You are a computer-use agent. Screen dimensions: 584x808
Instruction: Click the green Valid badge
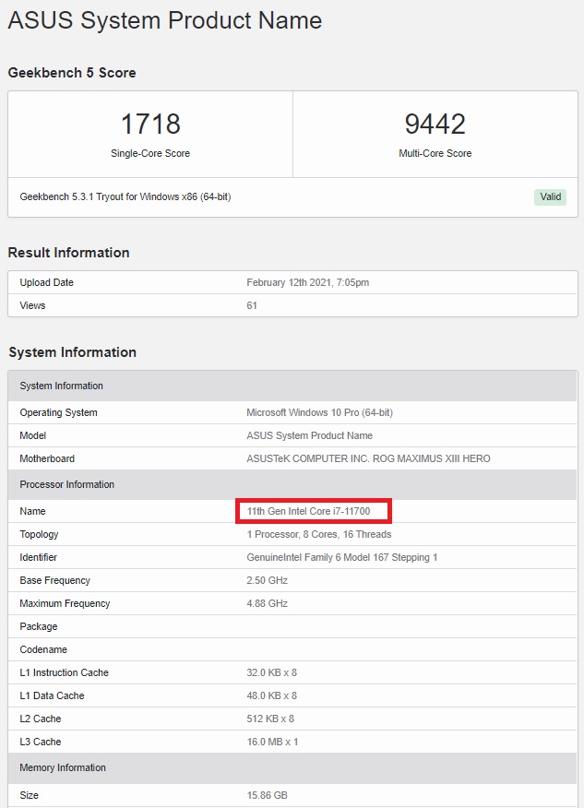[x=550, y=196]
